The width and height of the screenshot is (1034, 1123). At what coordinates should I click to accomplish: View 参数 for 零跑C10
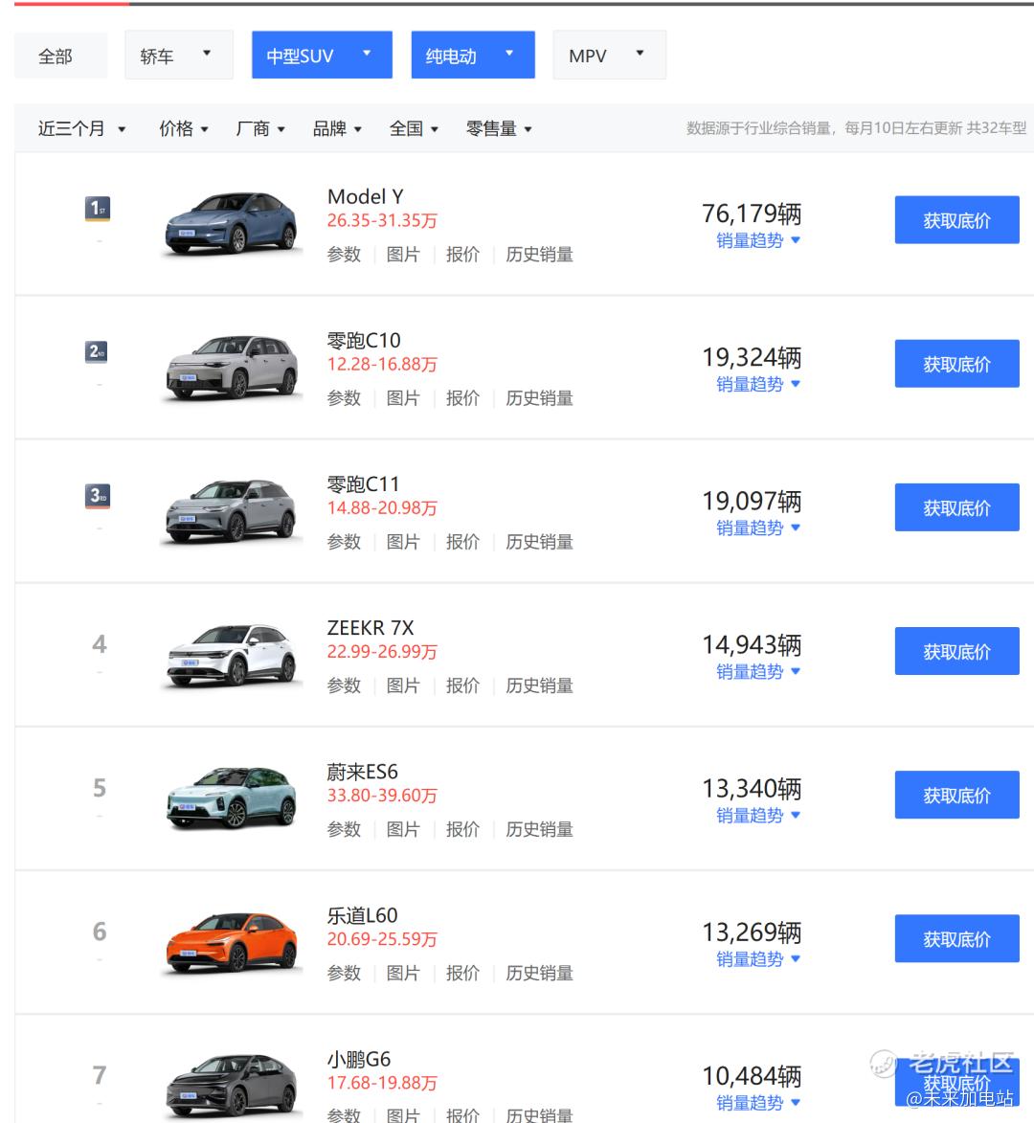[x=344, y=398]
